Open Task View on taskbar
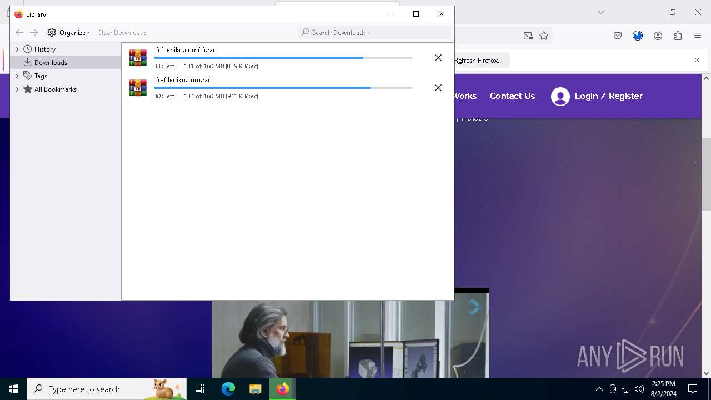Viewport: 711px width, 400px height. click(x=200, y=389)
